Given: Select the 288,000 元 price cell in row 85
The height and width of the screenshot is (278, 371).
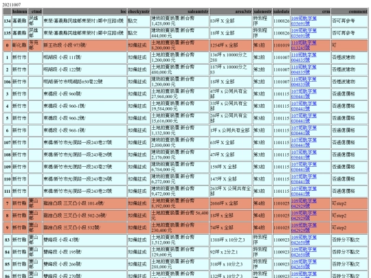Looking at the screenshot, I should (180, 264).
